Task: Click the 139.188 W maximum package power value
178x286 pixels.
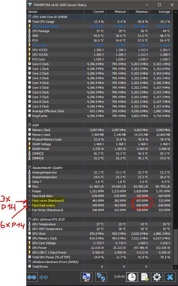Action: pyautogui.click(x=141, y=26)
